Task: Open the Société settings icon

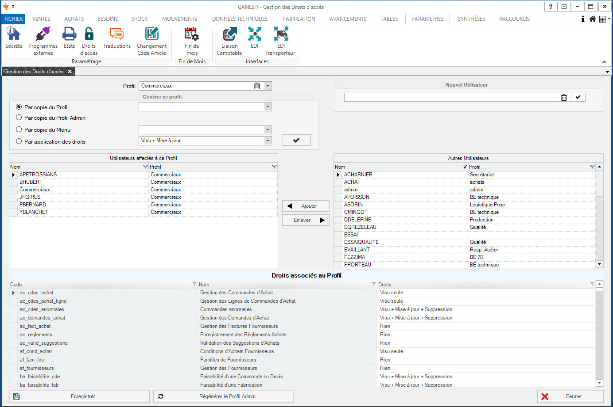Action: [13, 34]
